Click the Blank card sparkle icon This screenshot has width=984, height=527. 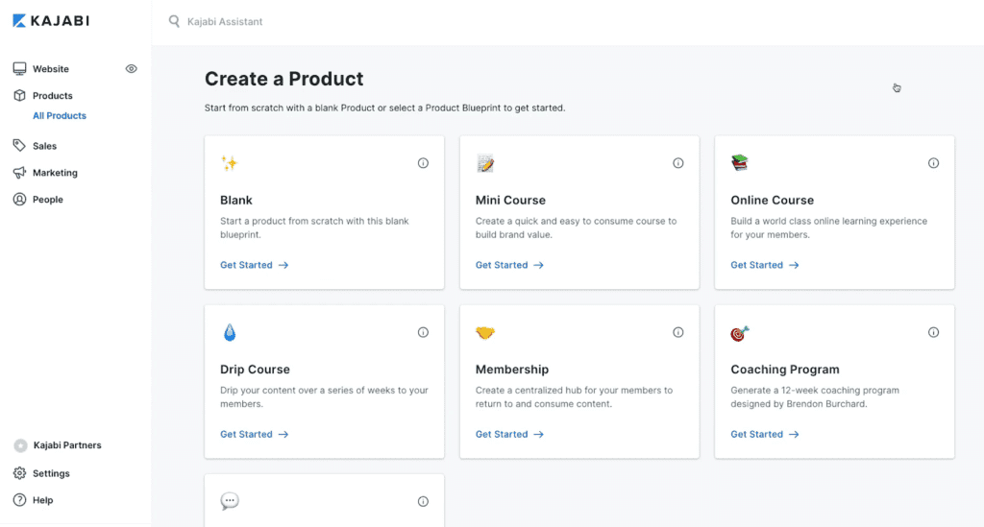[x=229, y=163]
